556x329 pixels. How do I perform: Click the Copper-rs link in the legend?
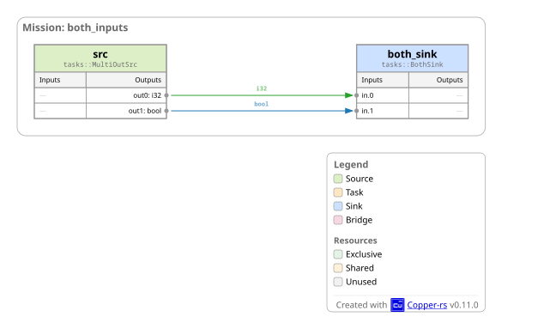[x=427, y=305]
